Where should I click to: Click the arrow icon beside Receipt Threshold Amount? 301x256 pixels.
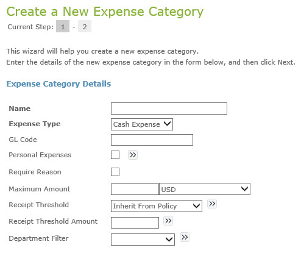(168, 221)
